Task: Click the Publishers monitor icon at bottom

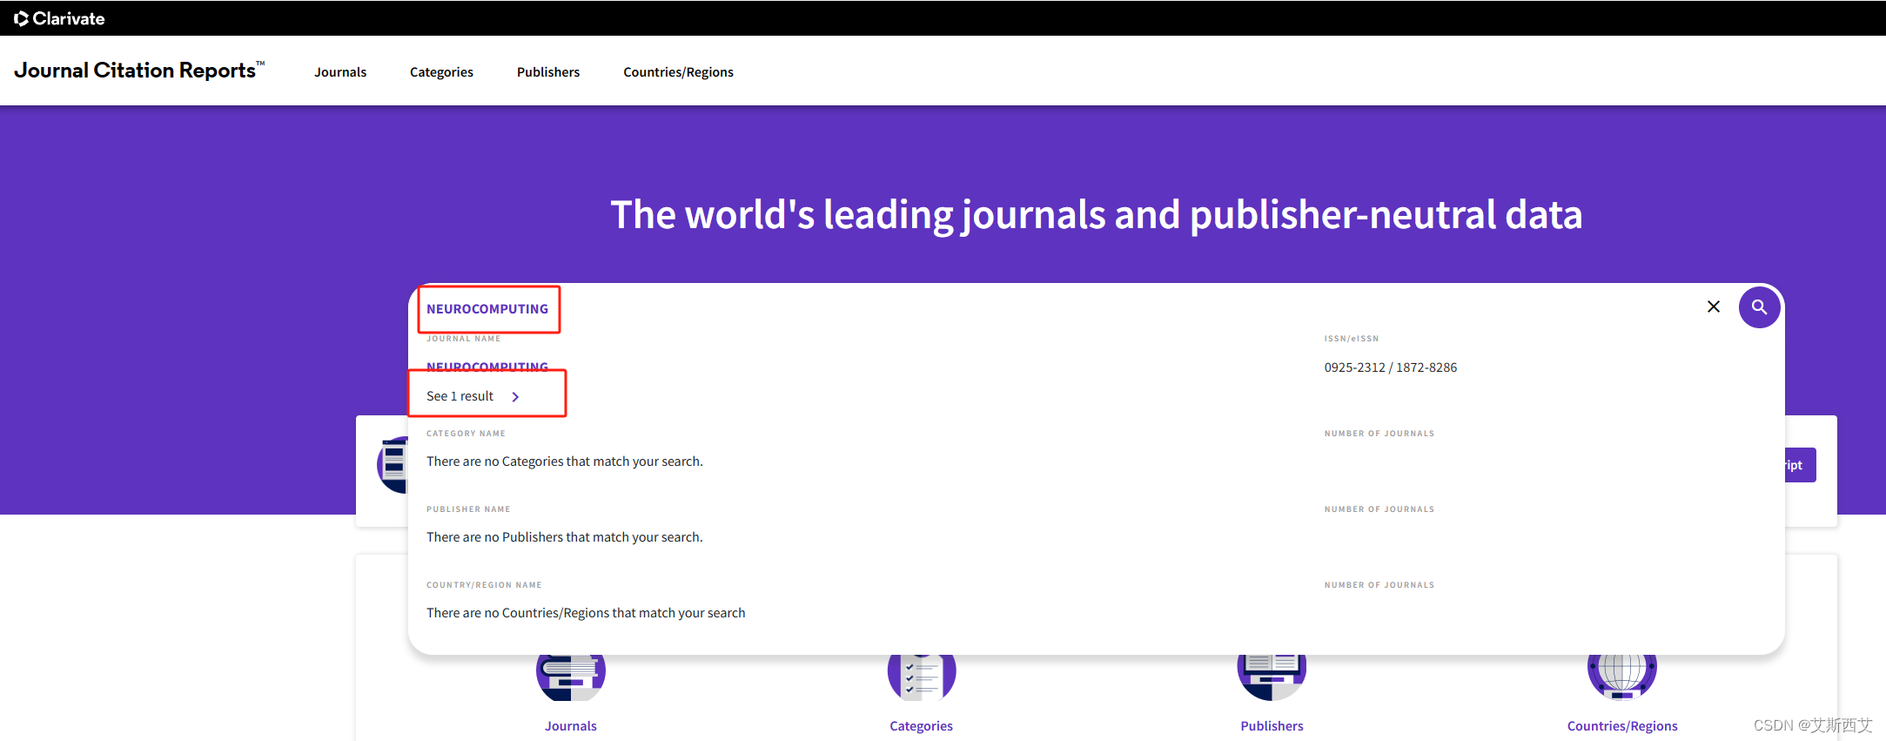Action: [x=1272, y=677]
